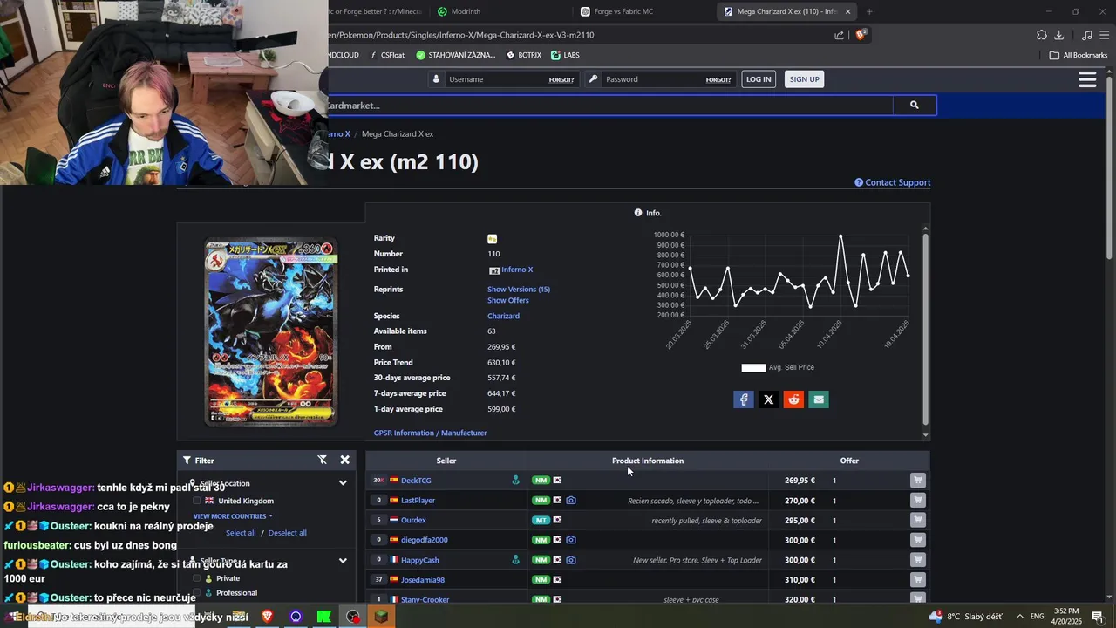This screenshot has width=1116, height=628.
Task: Close the Mega Charizard X ex tab
Action: coord(847,11)
